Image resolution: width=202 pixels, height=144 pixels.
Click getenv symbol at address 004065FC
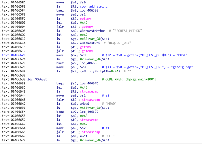click(x=85, y=19)
